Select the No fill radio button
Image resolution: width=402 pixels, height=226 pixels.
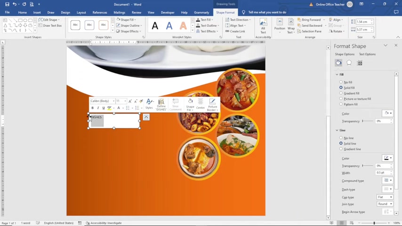click(341, 82)
